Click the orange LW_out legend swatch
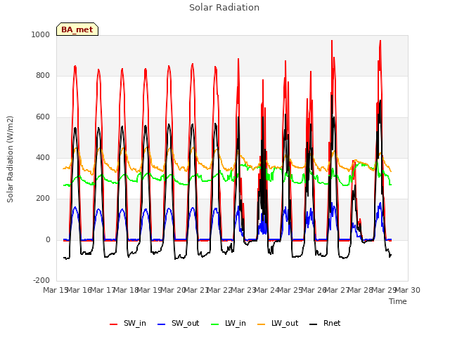This screenshot has height=337, width=450. pyautogui.click(x=261, y=324)
